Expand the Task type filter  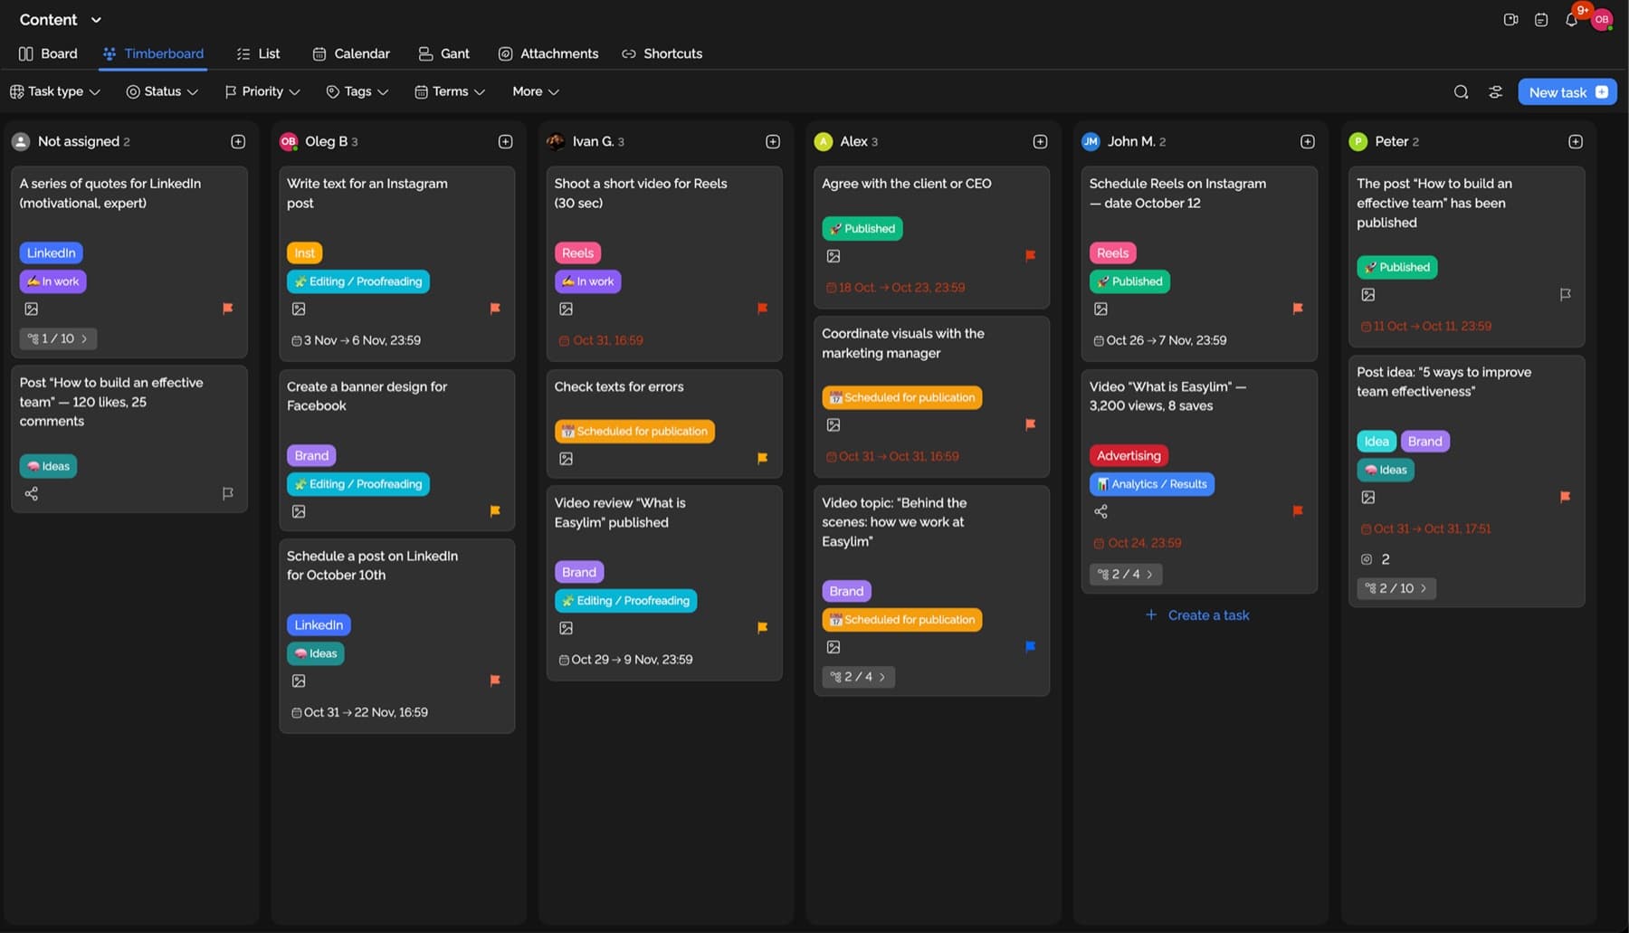[54, 91]
